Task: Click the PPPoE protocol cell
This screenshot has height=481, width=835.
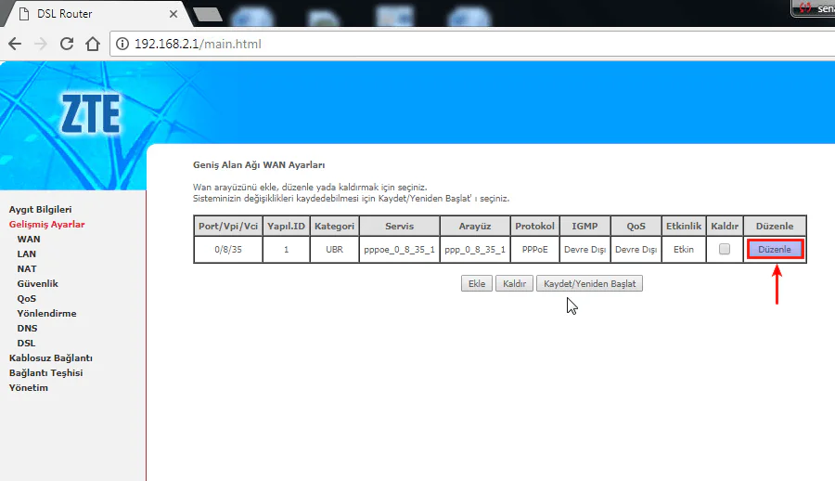Action: click(x=534, y=250)
